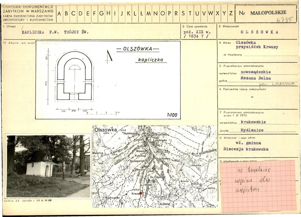301x217 pixels.
Task: Open the black-and-white photo of the chapel
Action: [x=48, y=166]
